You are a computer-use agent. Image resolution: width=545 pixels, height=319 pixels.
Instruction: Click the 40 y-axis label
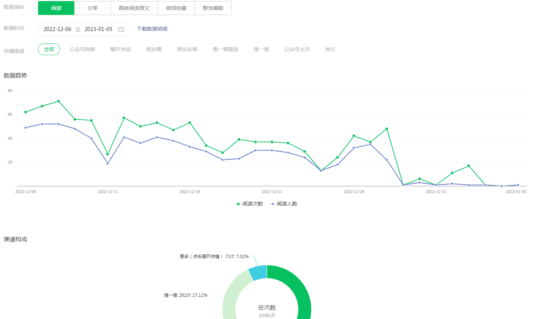(x=10, y=138)
